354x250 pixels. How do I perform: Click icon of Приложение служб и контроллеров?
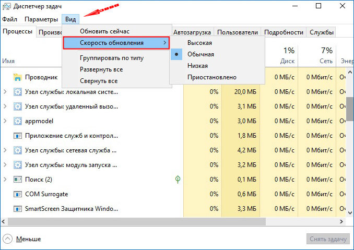click(18, 136)
